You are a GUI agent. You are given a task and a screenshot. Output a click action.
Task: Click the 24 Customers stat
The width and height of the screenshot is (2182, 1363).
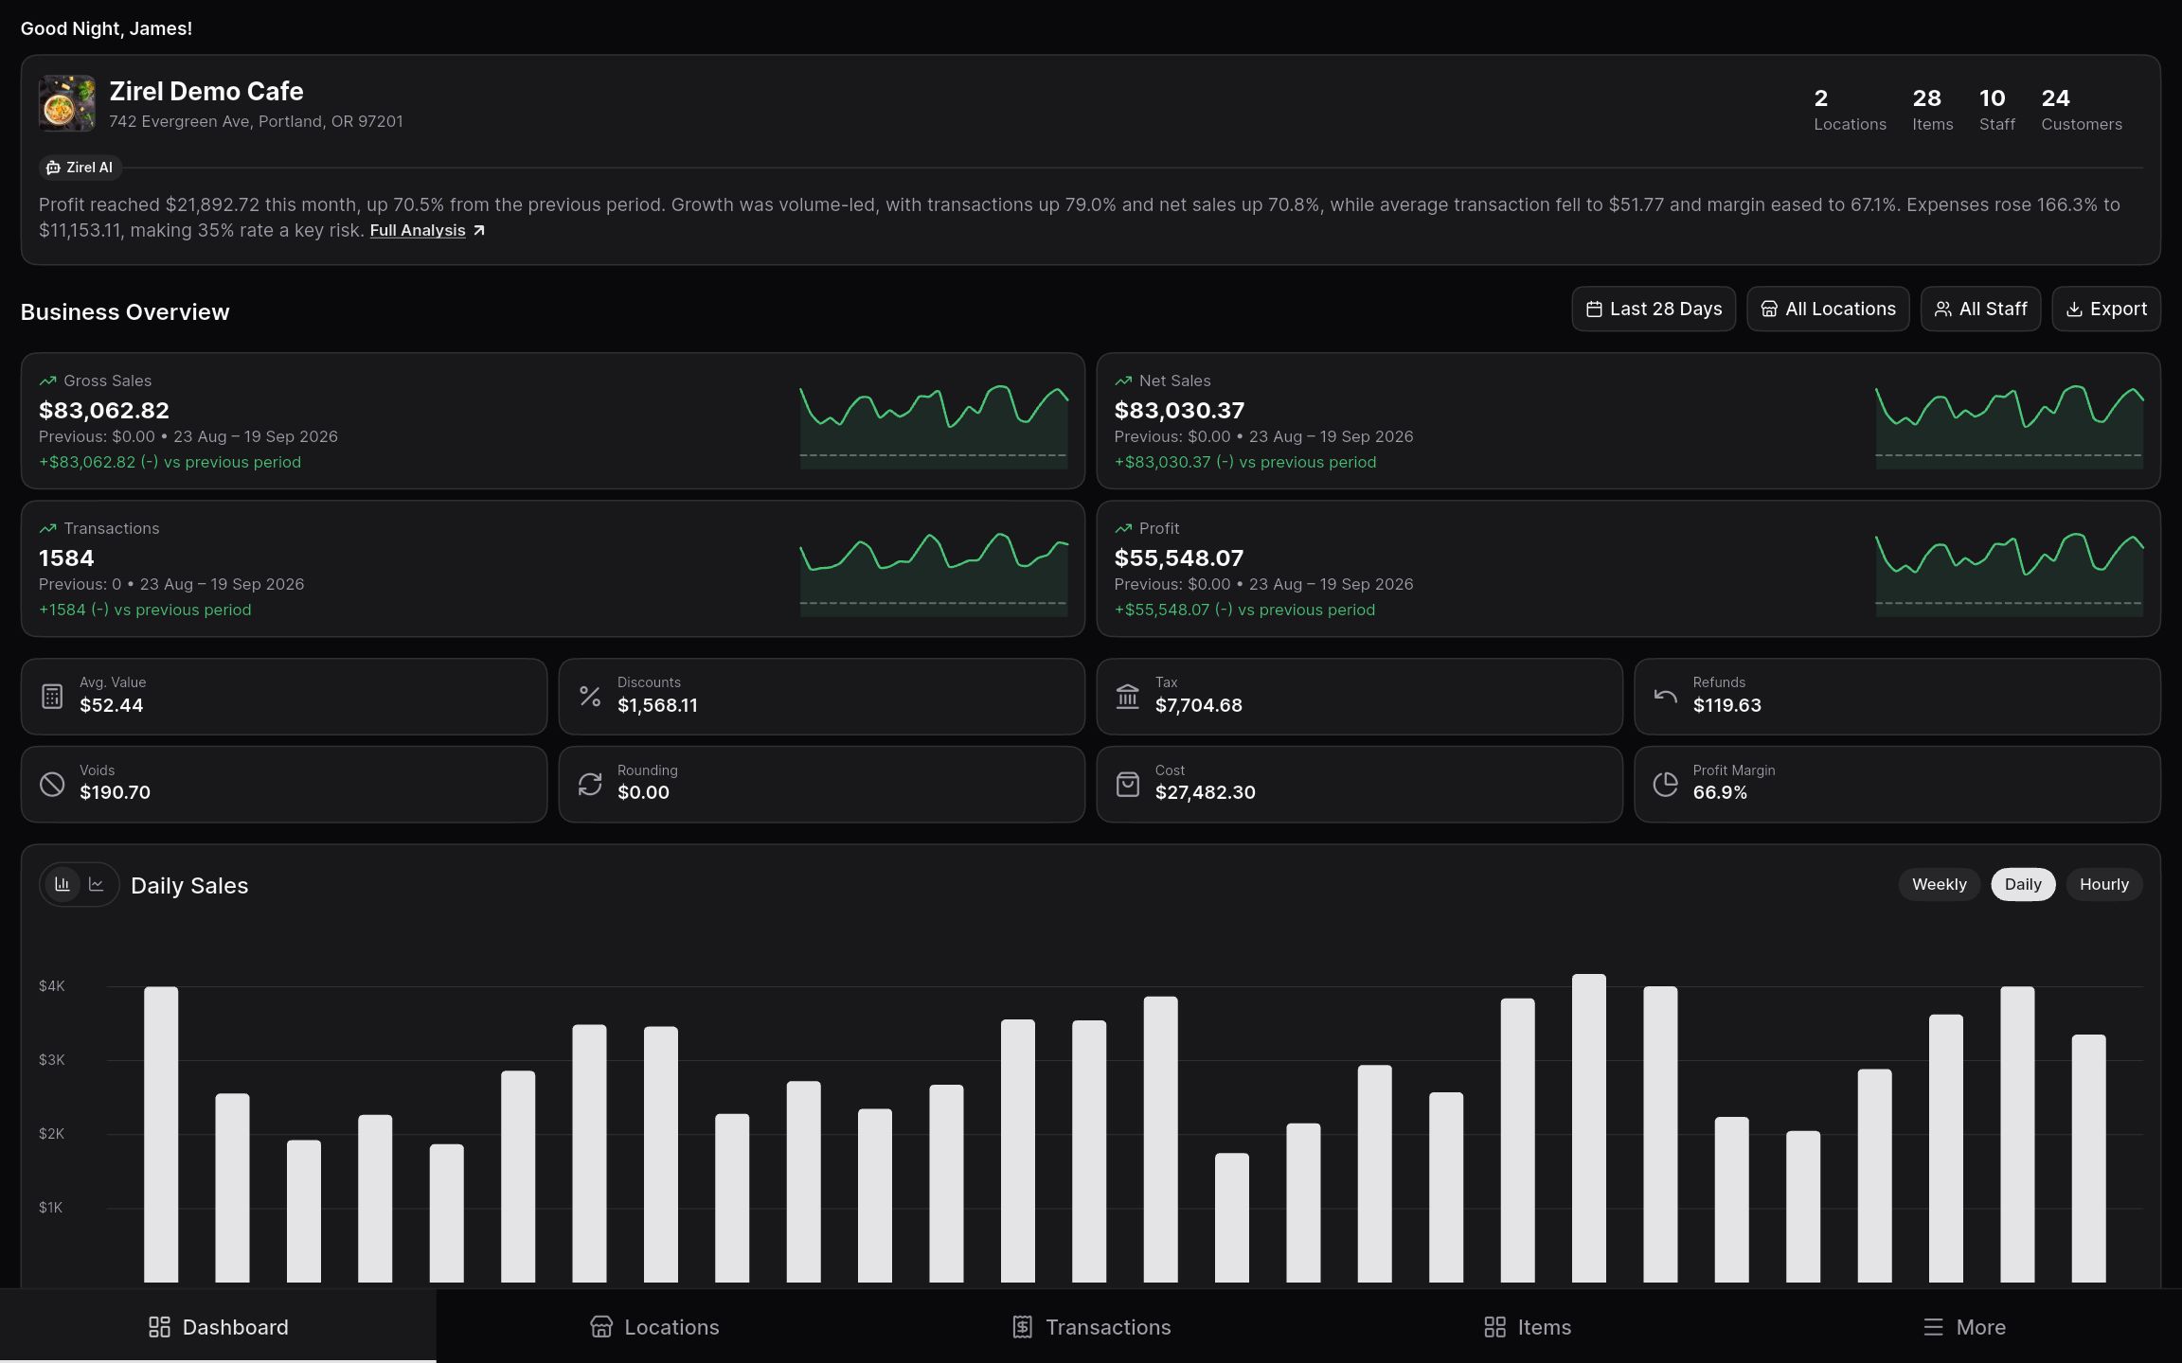click(x=2081, y=110)
